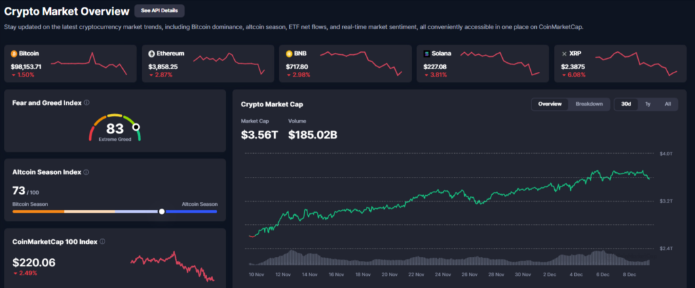Click the BNB coin icon
The width and height of the screenshot is (695, 288).
[288, 53]
